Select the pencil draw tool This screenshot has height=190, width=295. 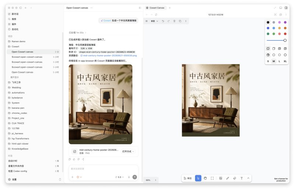click(228, 178)
